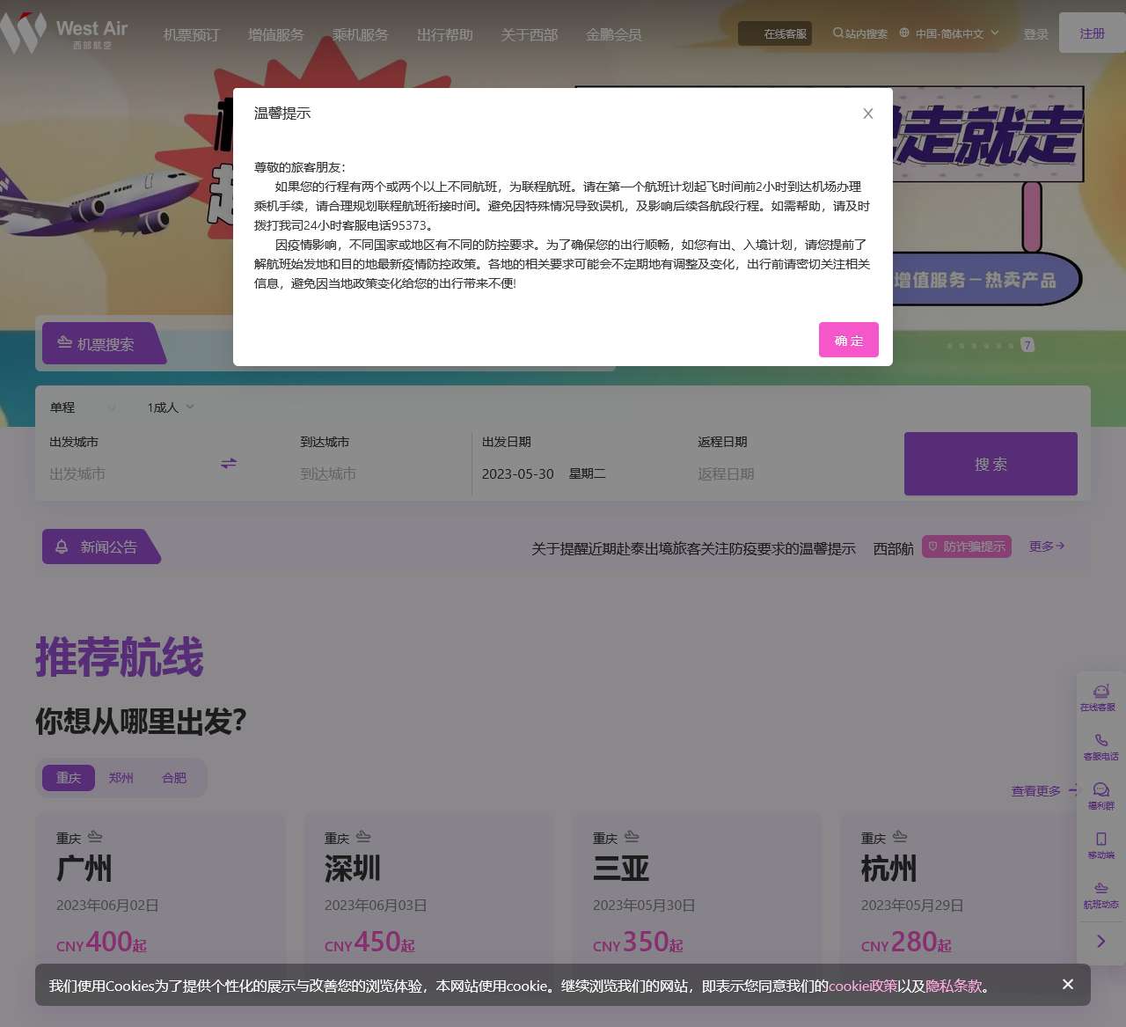Open 机票预订 menu in navigation

(x=191, y=34)
